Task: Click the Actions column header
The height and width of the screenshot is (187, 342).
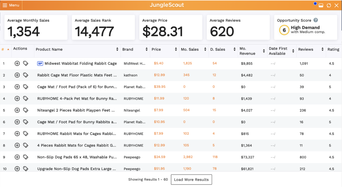Action: point(20,49)
